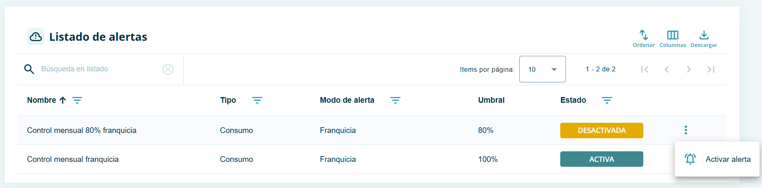Open filter for Estado column
The image size is (762, 188).
coord(607,100)
